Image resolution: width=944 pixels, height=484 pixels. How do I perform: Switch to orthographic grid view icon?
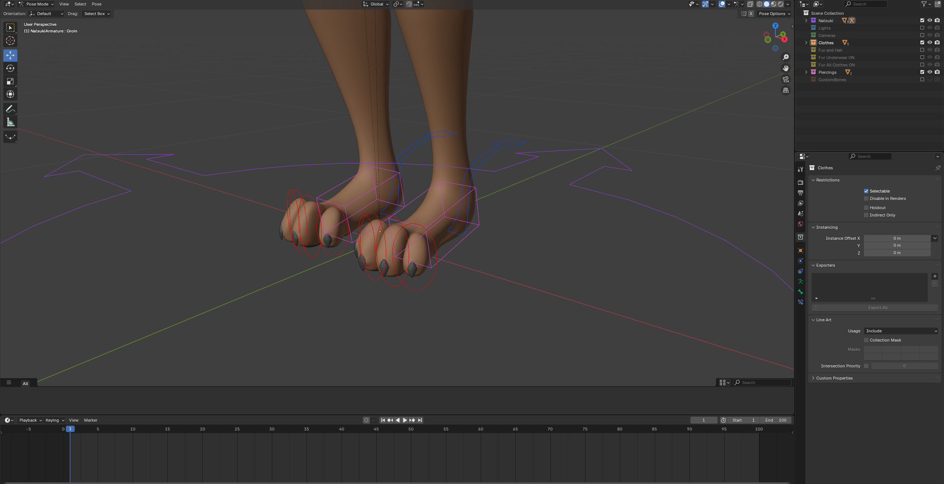pyautogui.click(x=786, y=90)
